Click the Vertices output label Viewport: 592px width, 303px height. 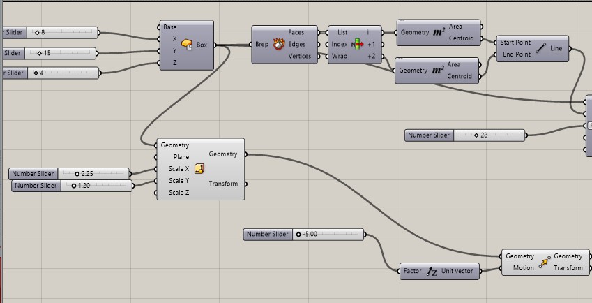coord(299,56)
